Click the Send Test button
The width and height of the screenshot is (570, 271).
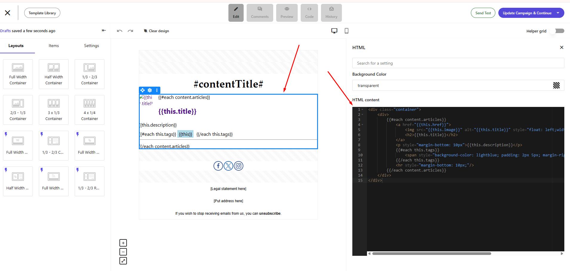[483, 13]
